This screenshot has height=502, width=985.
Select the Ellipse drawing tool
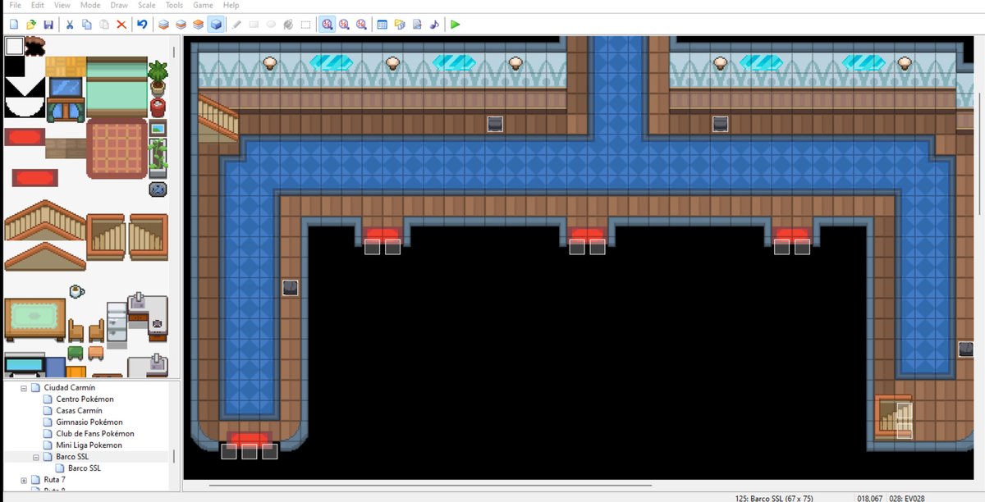tap(271, 25)
